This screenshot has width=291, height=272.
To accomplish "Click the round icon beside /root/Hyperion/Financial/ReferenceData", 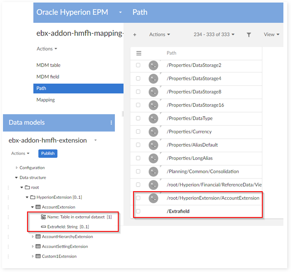I will coord(153,185).
